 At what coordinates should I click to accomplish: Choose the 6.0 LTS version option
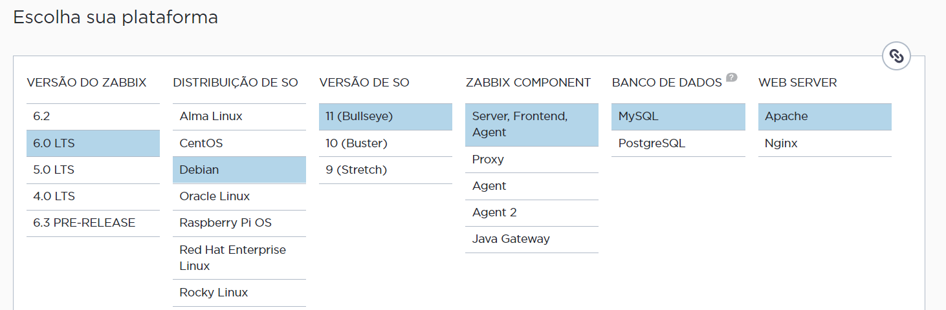[x=93, y=143]
